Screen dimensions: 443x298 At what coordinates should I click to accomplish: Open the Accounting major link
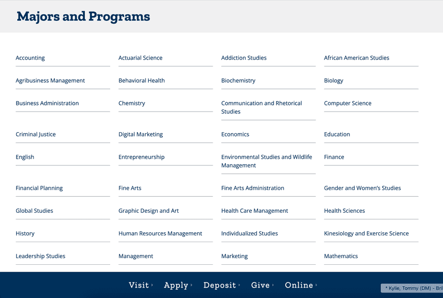pyautogui.click(x=30, y=58)
